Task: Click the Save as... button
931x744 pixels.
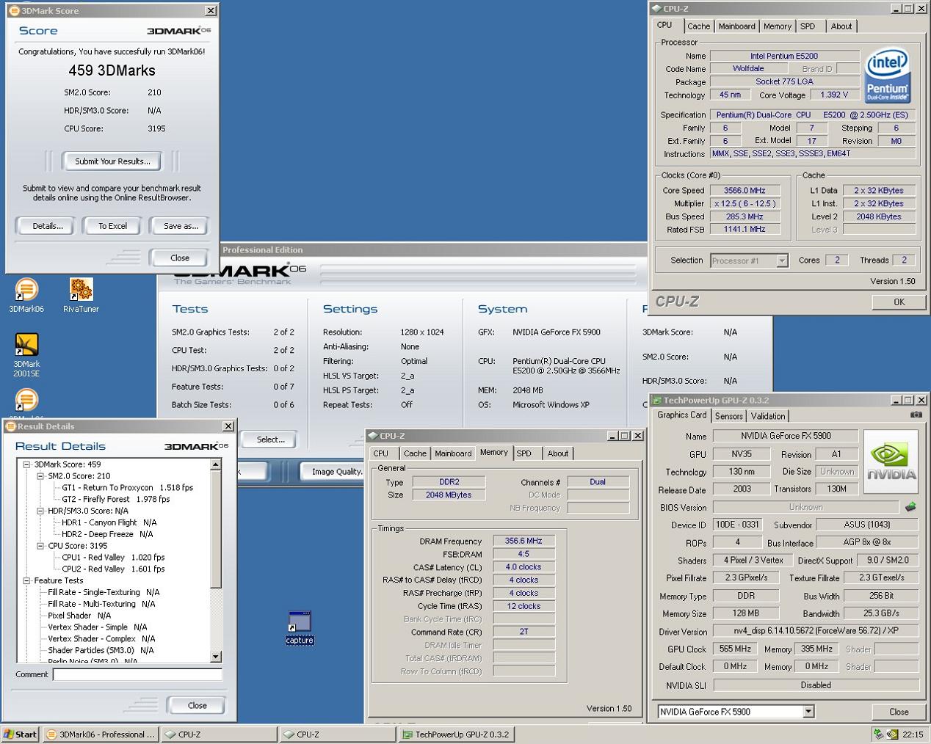Action: point(181,226)
